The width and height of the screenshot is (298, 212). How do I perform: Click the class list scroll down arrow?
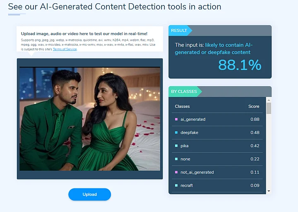click(269, 191)
